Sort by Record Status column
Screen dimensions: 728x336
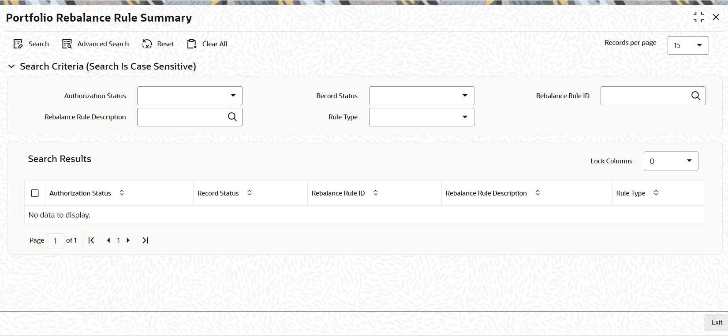250,193
